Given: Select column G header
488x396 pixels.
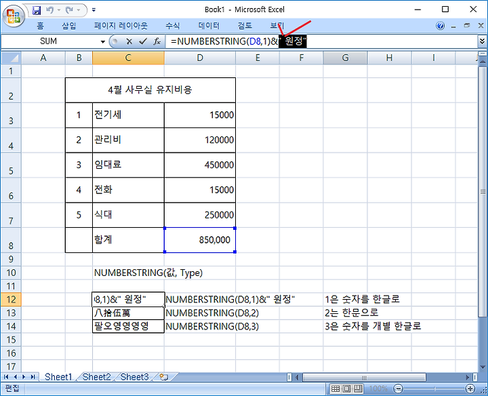Looking at the screenshot, I should pyautogui.click(x=345, y=58).
